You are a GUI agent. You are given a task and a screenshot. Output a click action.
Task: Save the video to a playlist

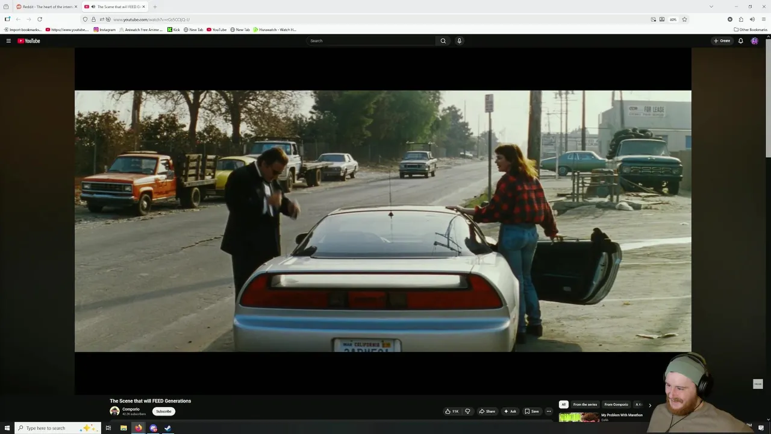532,411
